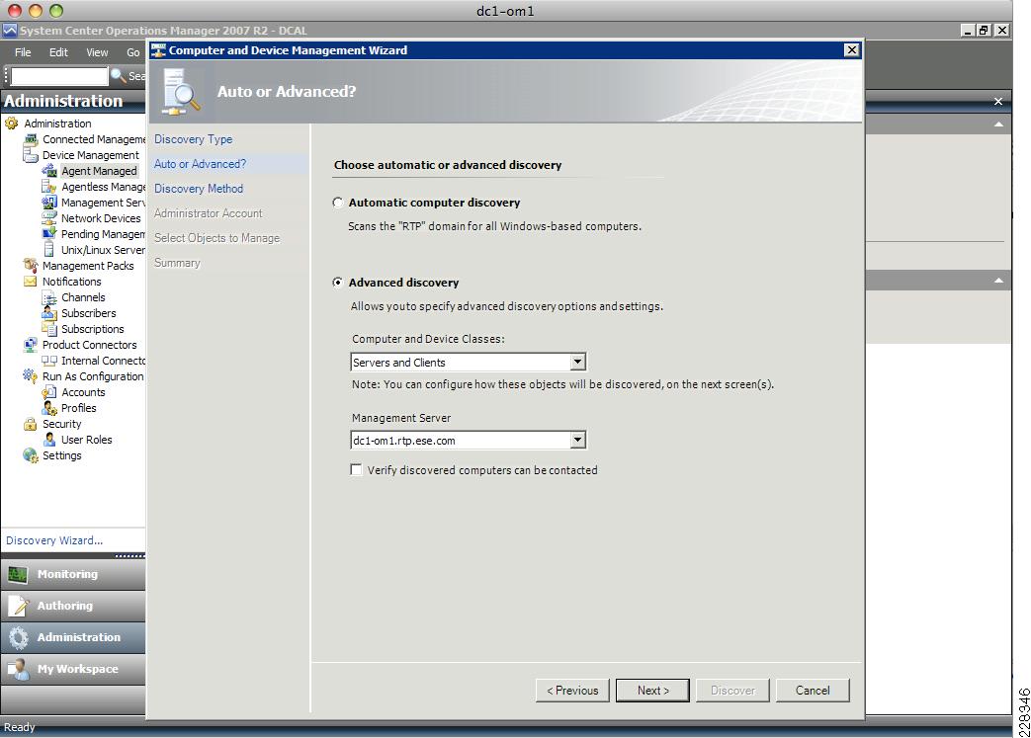Collapse the lower Actions pane section arrow
The height and width of the screenshot is (738, 1031).
pos(998,281)
